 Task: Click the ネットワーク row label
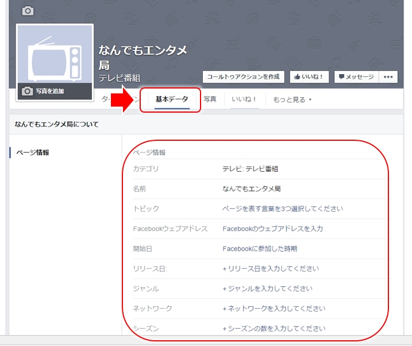pos(152,309)
